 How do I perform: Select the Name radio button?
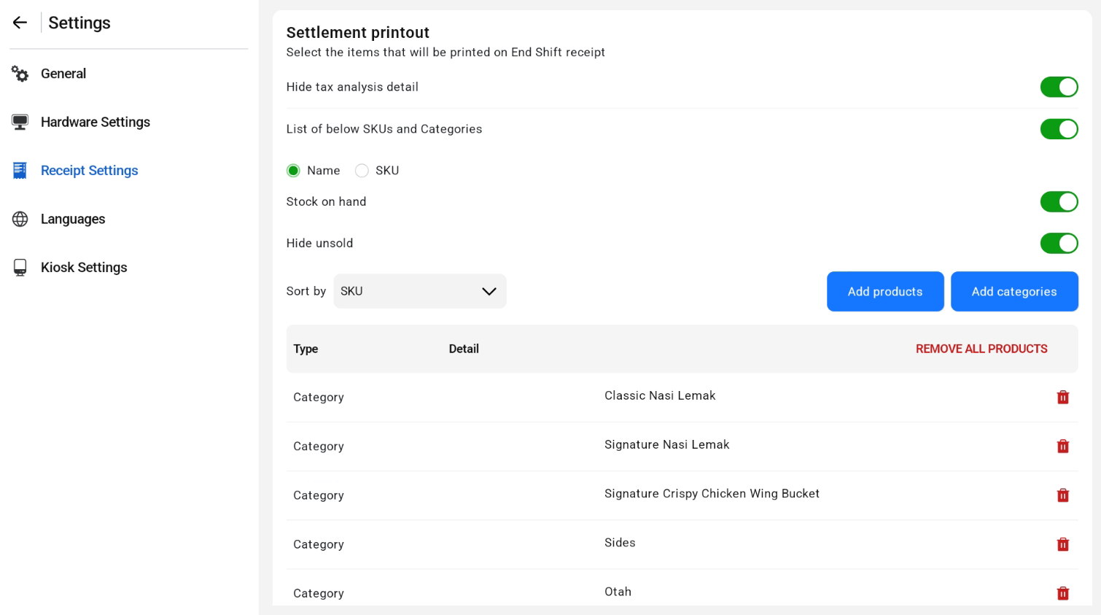pos(293,171)
